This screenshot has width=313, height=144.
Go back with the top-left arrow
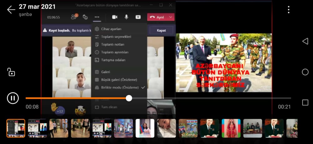click(11, 10)
